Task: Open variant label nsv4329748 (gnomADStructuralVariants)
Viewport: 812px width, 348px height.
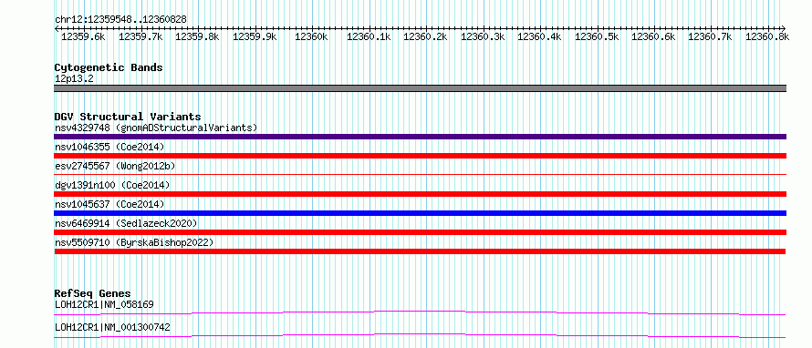Action: point(156,128)
